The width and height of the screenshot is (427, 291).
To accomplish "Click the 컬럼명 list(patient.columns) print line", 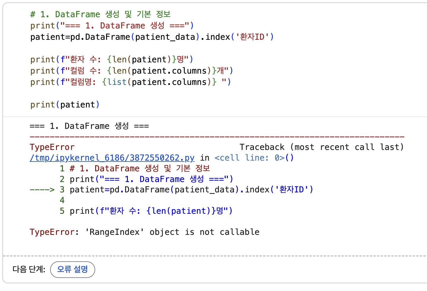I will click(x=130, y=82).
